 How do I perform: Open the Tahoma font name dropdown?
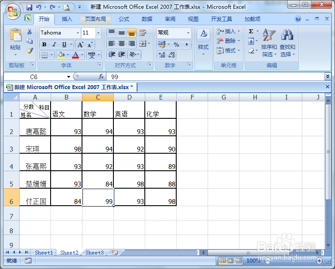point(78,33)
